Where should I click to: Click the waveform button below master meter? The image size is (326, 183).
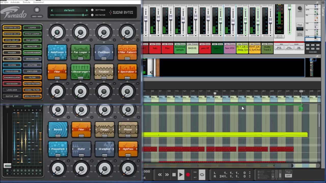(279, 37)
